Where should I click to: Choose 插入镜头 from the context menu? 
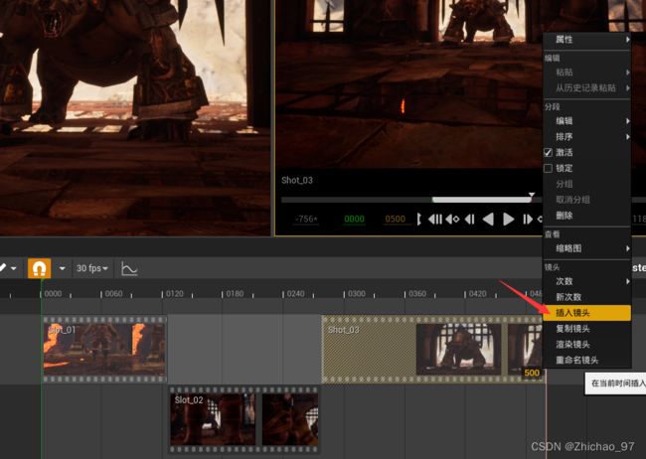point(587,313)
